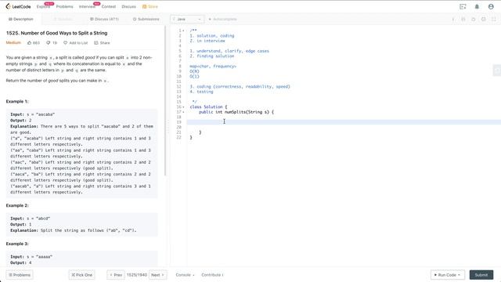501x282 pixels.
Task: Click the problem title Number of Good Ways
Action: 56,33
